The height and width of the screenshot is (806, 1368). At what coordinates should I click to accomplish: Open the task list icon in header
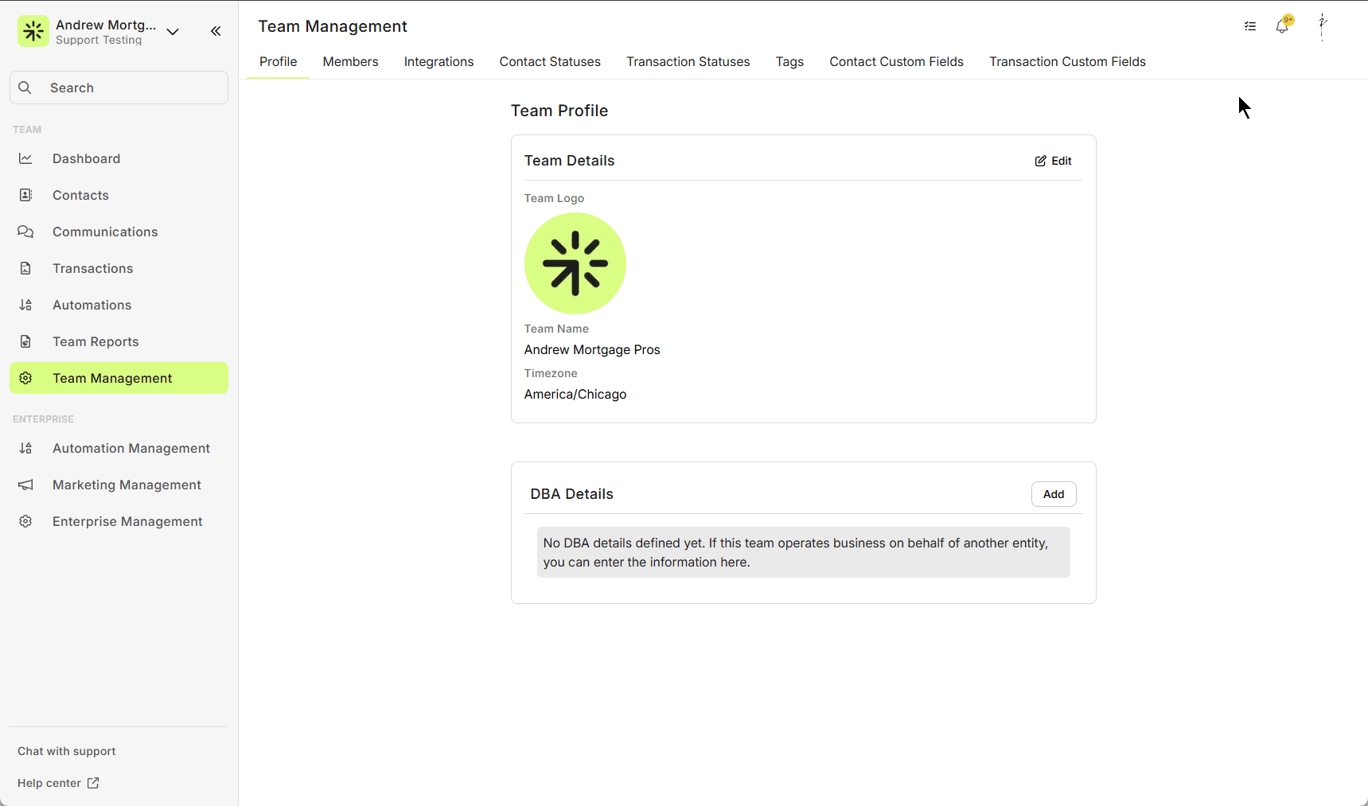pos(1250,26)
